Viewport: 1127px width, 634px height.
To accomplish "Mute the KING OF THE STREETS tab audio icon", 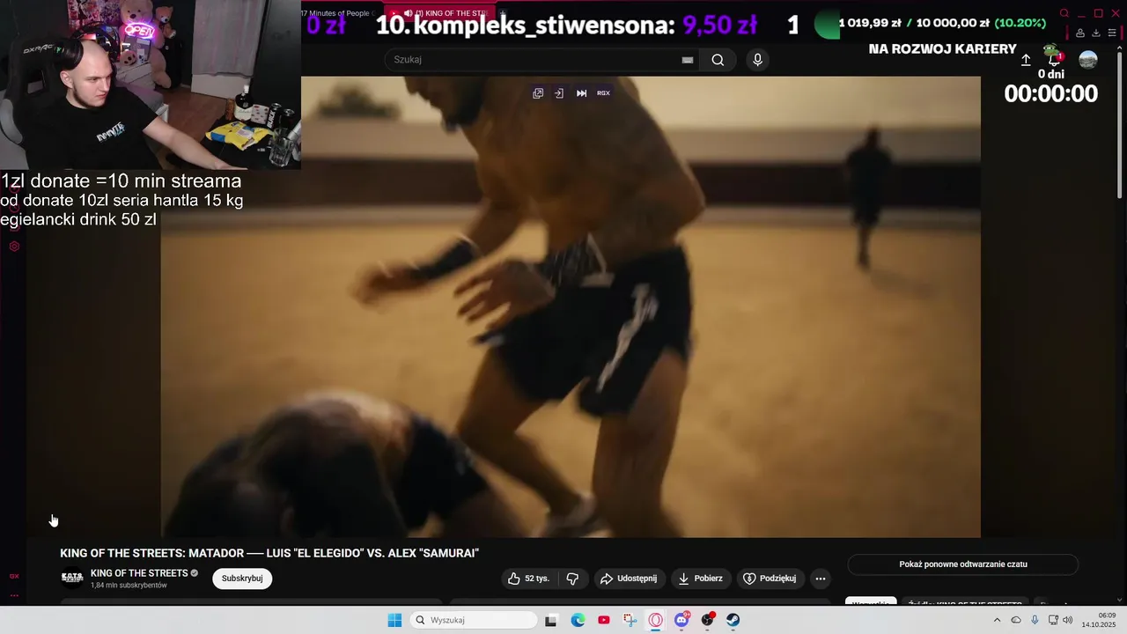I will 409,13.
